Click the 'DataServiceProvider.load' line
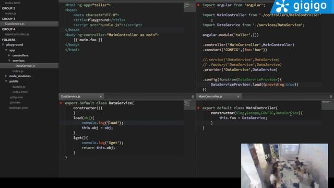This screenshot has height=188, width=334. tap(255, 85)
